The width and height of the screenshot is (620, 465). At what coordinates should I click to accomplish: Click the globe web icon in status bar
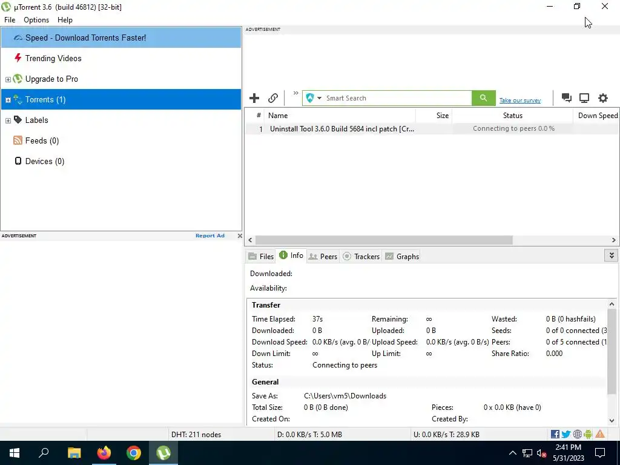[577, 434]
